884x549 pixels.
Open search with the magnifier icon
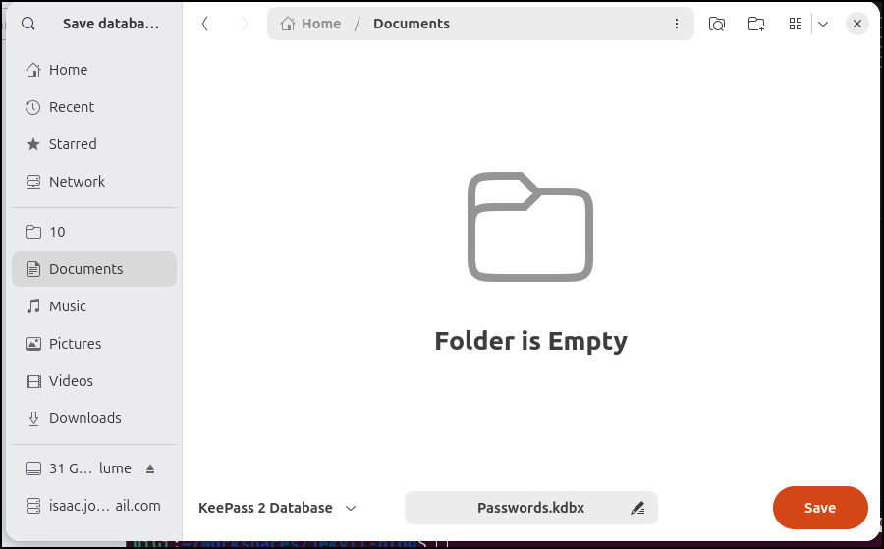pos(28,24)
